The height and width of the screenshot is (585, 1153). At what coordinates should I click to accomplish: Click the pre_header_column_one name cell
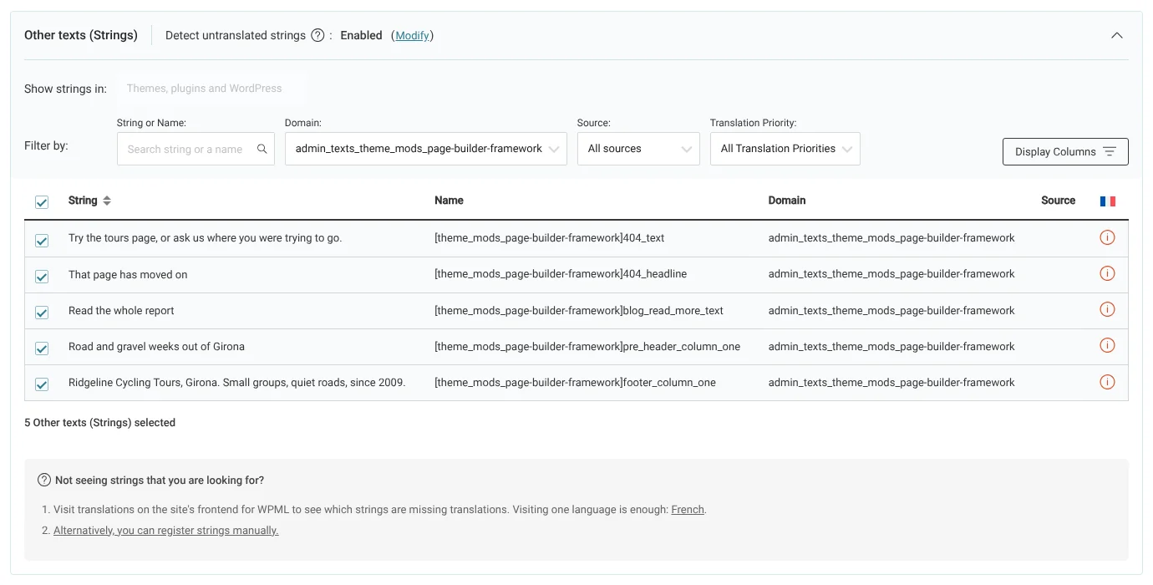(x=587, y=346)
